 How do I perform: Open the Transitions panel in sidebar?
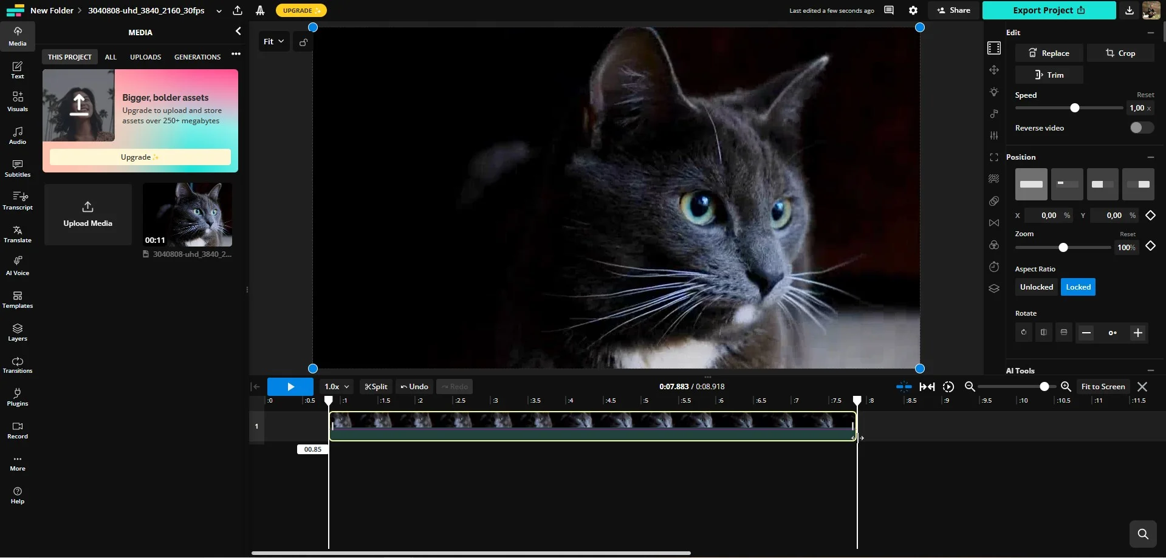tap(18, 365)
